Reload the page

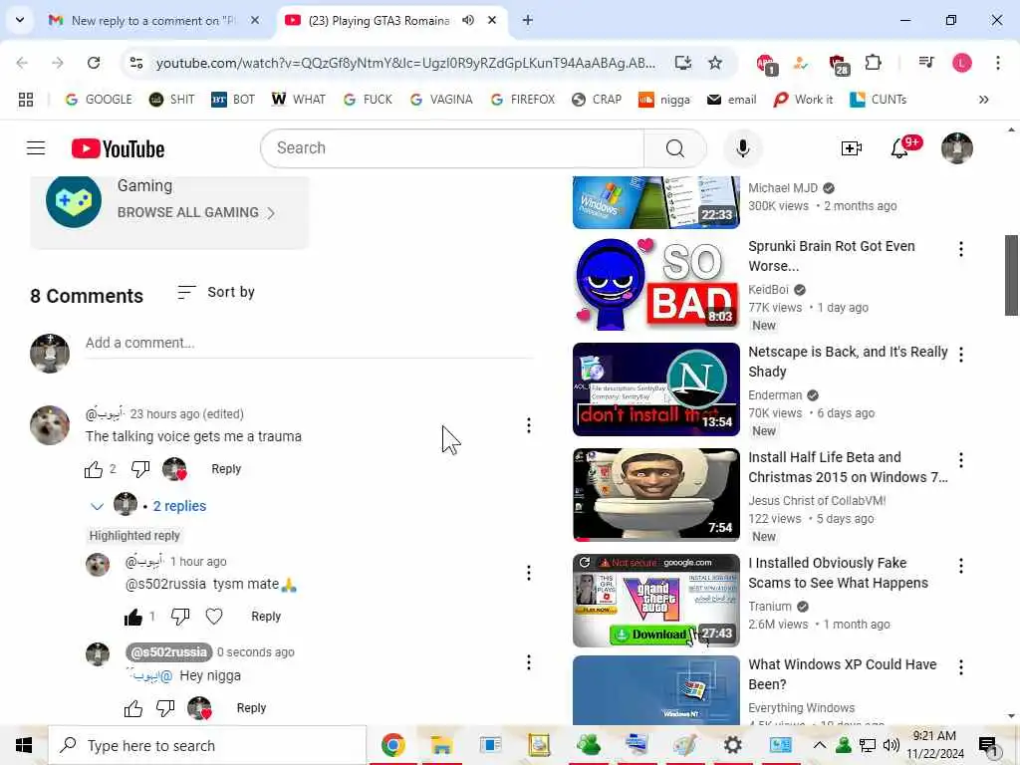point(94,63)
